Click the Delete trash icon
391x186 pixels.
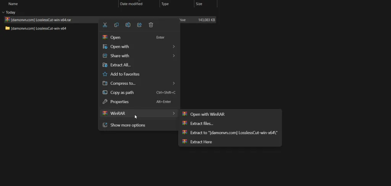(151, 25)
